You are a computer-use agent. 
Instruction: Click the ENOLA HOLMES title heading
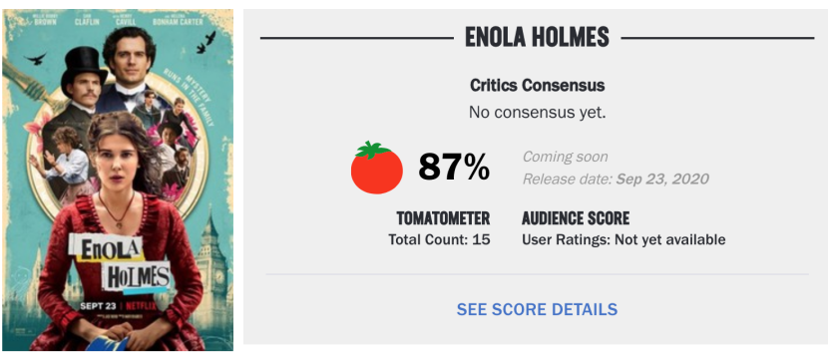click(x=537, y=38)
